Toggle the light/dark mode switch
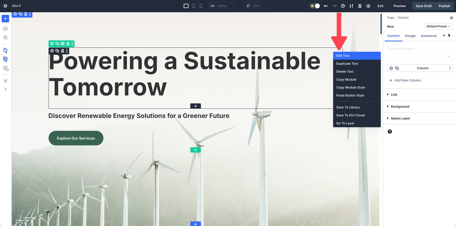Screen dimensions: 456x226 (315, 6)
